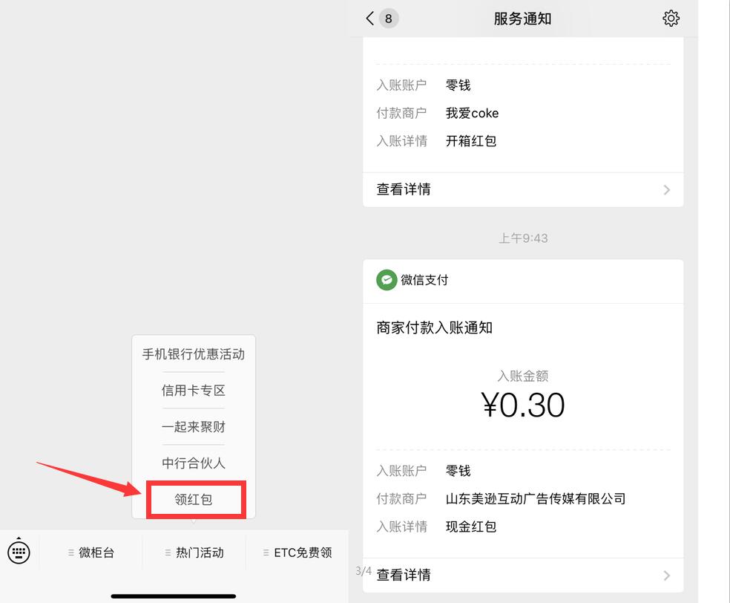The width and height of the screenshot is (730, 603).
Task: Tap the unread count badge showing 8
Action: click(389, 19)
